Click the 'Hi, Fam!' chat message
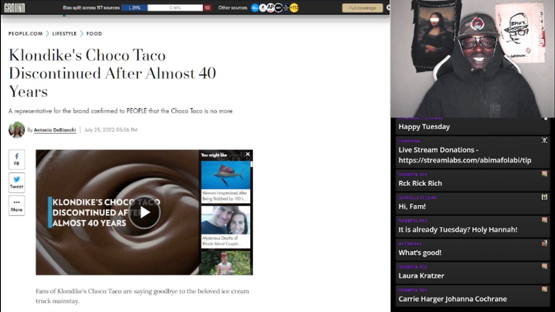Screen dimensions: 555x312 [412, 206]
